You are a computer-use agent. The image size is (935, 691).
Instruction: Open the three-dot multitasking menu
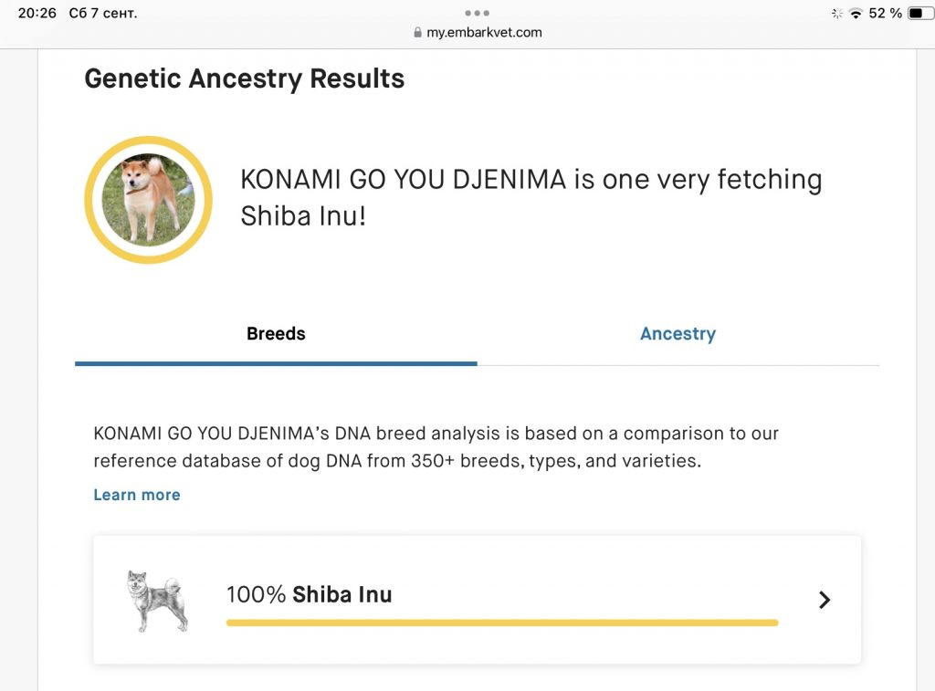[477, 13]
